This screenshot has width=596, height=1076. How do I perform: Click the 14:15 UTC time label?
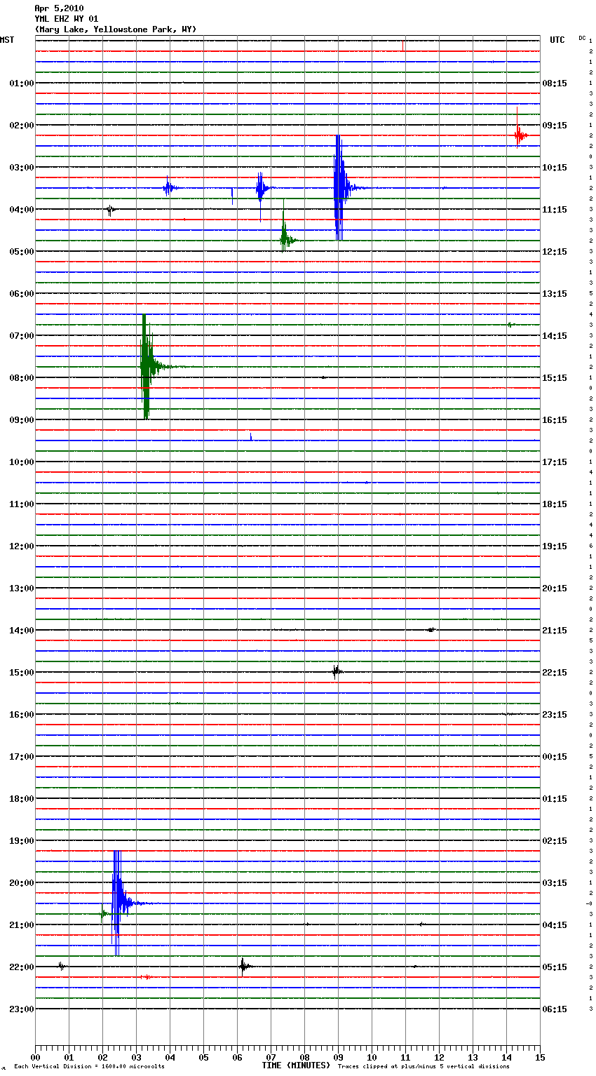(x=555, y=336)
